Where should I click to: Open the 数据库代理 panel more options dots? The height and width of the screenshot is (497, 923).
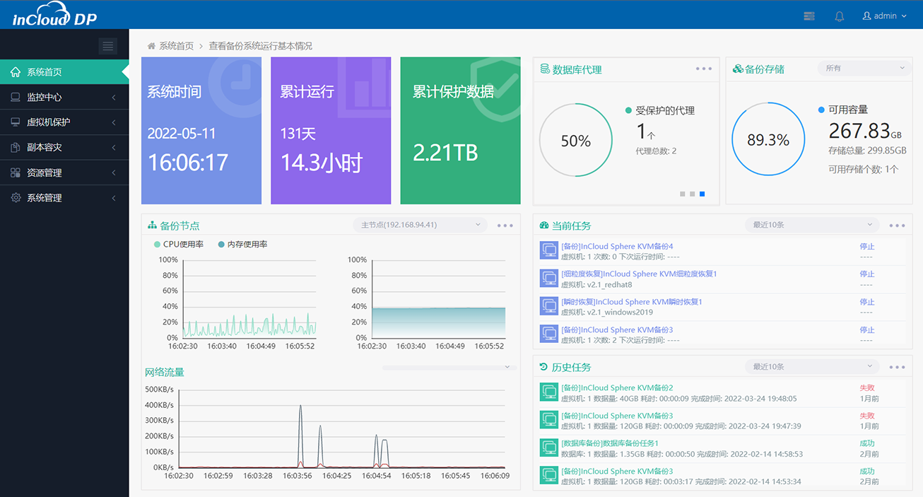coord(703,69)
